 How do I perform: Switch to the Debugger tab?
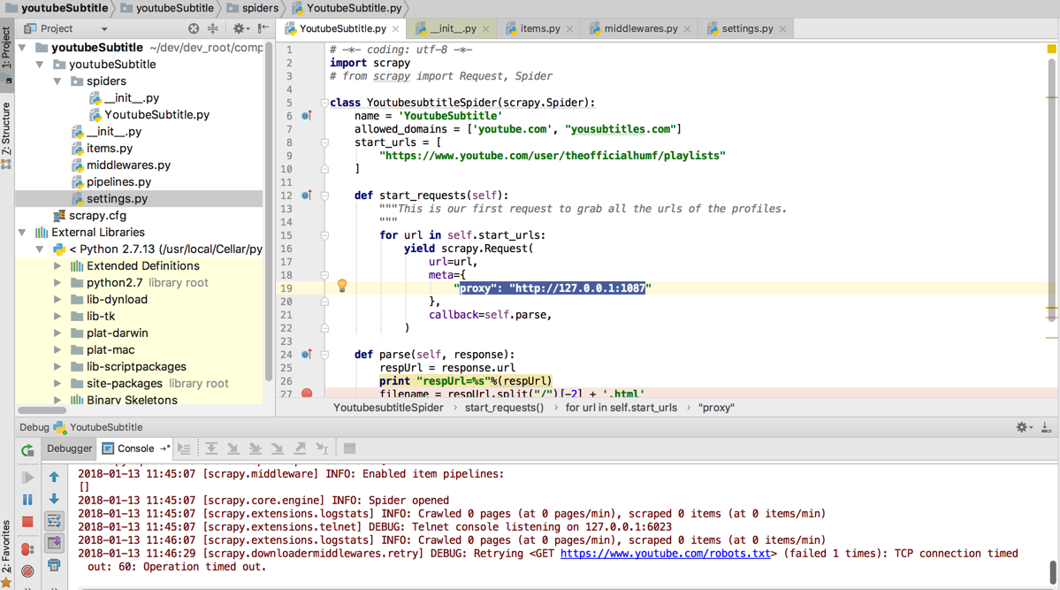[x=69, y=448]
